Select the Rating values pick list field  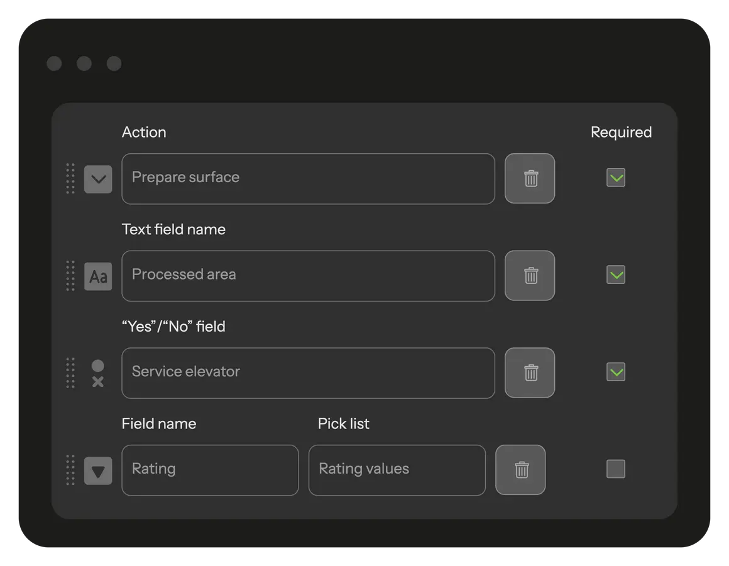click(x=397, y=470)
